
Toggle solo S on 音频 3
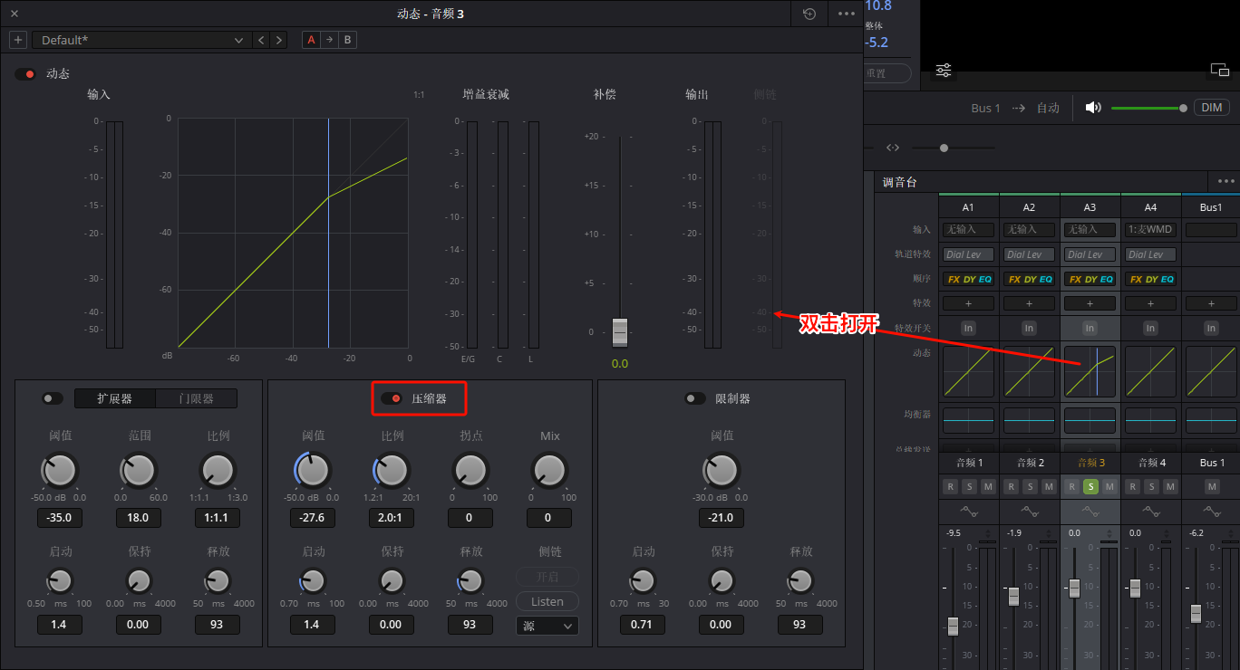click(x=1090, y=487)
